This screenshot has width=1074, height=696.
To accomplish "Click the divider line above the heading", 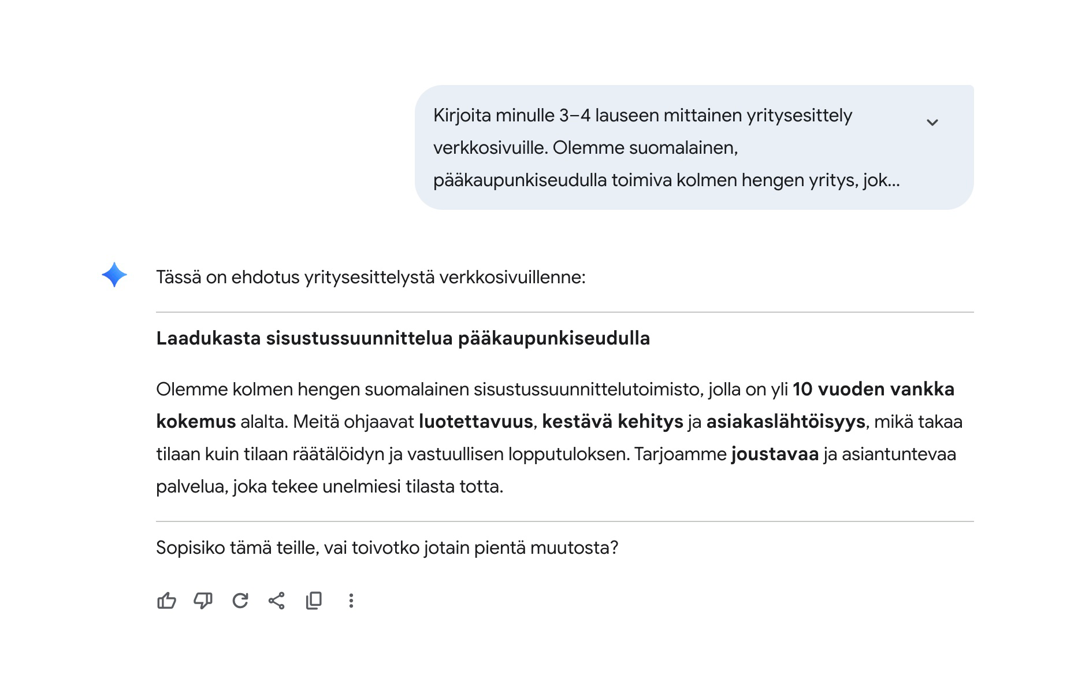I will [x=564, y=312].
